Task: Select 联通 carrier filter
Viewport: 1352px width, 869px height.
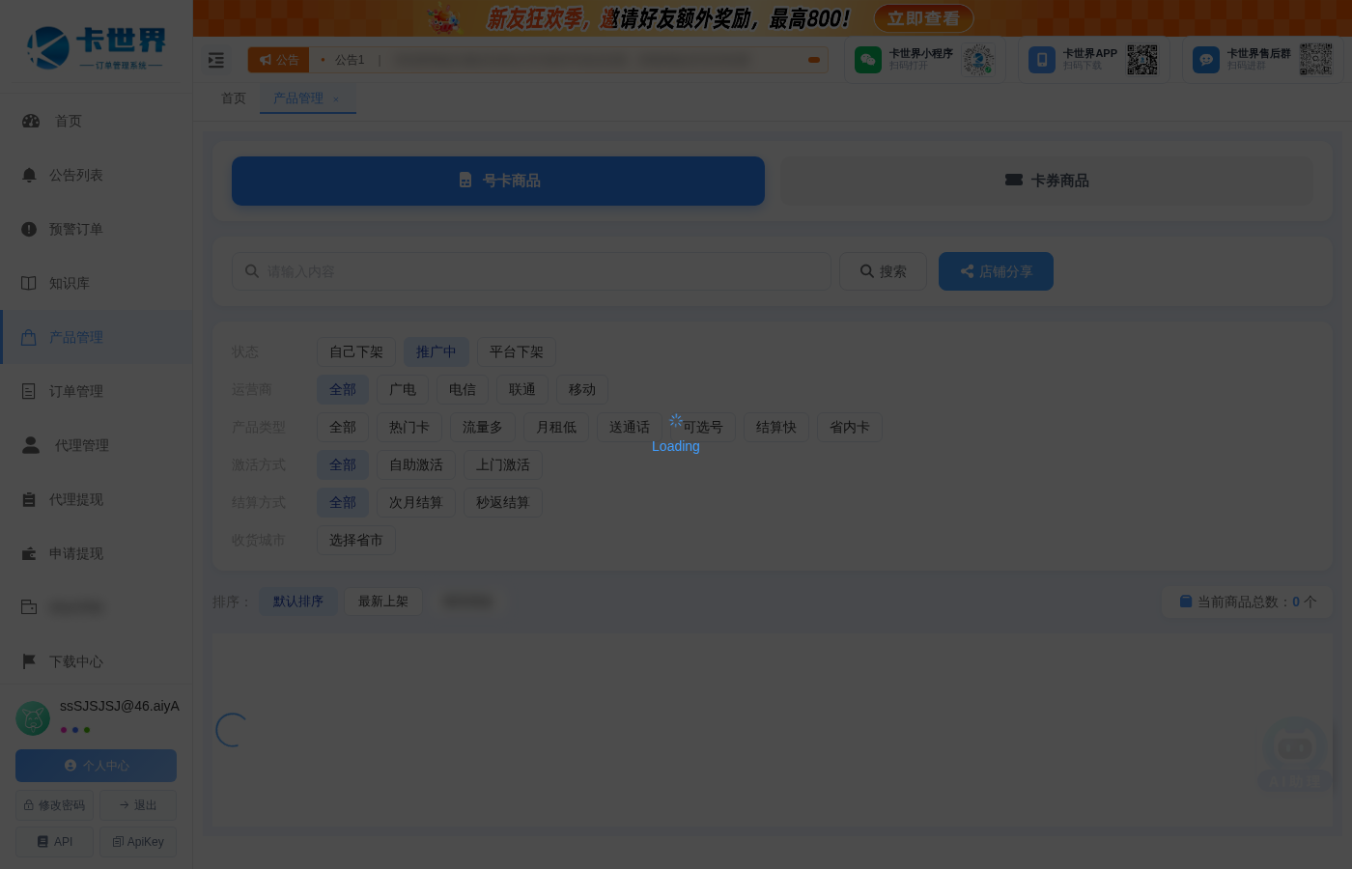Action: coord(522,390)
